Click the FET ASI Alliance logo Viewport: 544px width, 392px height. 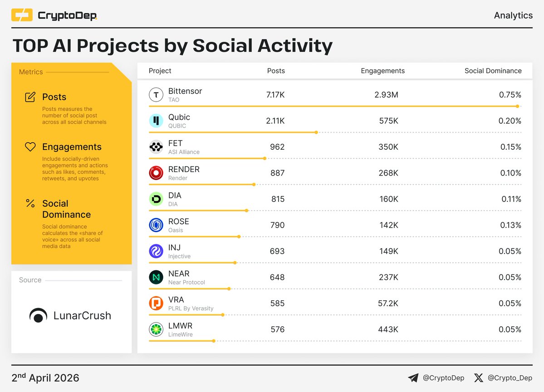156,147
